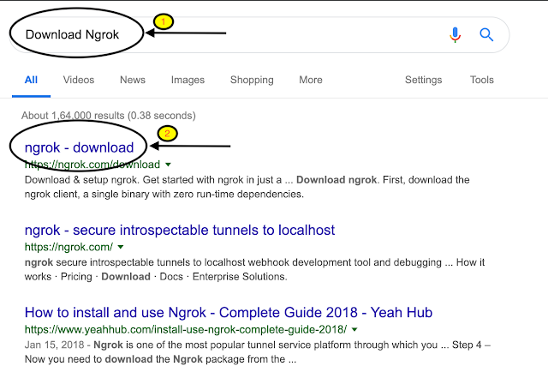Show the search Tools options
Image resolution: width=548 pixels, height=384 pixels.
[482, 80]
